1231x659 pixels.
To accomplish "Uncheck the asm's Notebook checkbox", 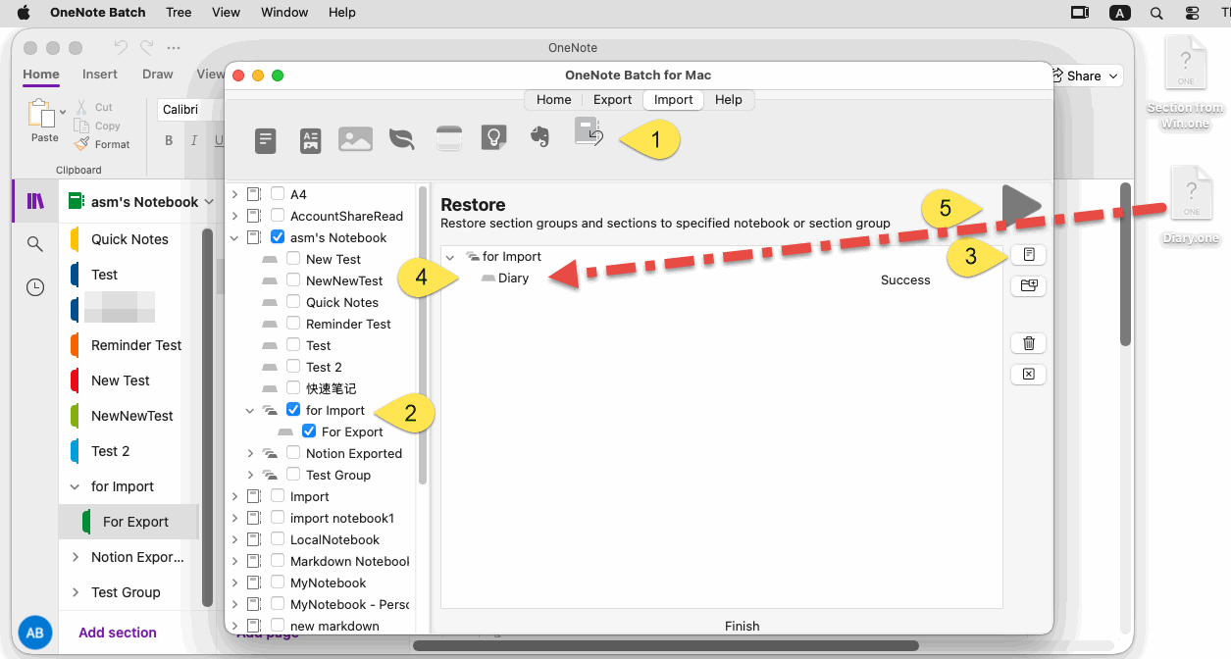I will (x=278, y=237).
